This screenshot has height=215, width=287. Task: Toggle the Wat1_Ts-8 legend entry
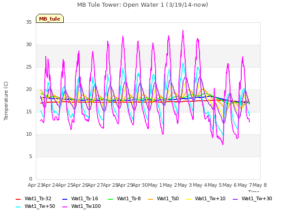click(x=124, y=199)
